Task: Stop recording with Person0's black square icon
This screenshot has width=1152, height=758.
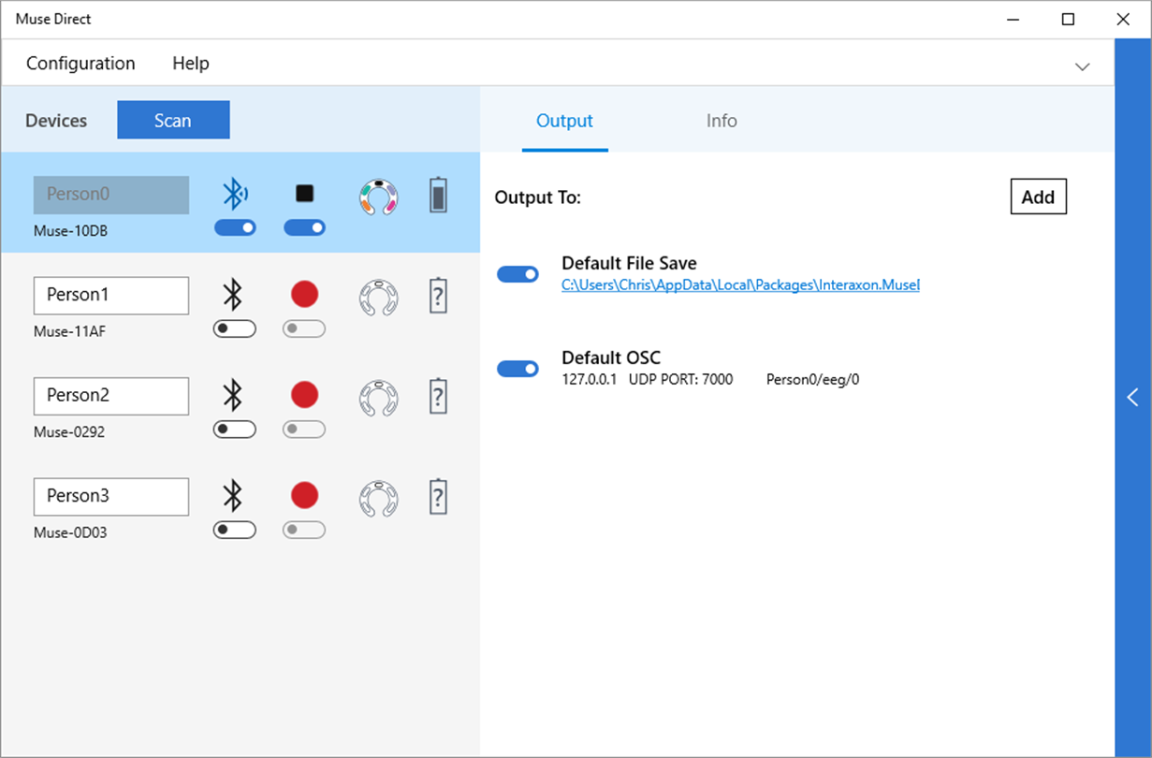Action: click(x=305, y=194)
